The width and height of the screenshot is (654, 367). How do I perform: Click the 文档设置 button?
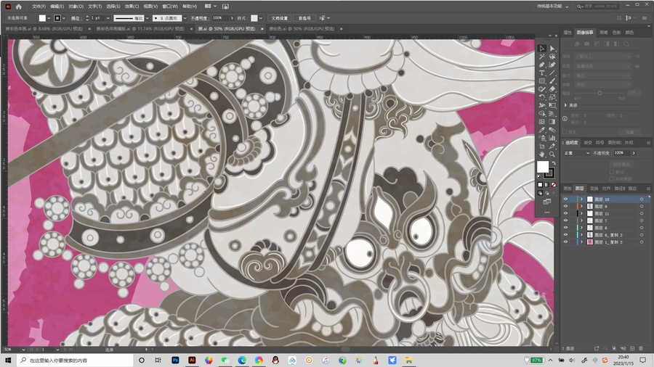pos(280,18)
